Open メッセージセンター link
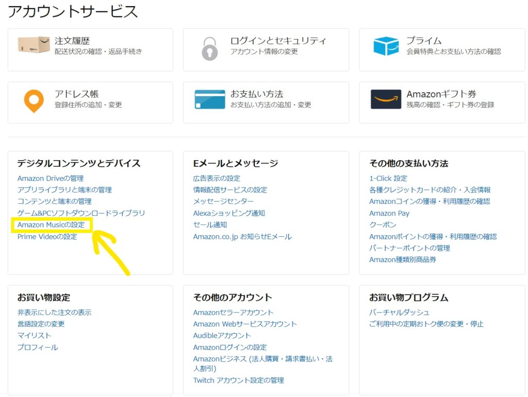Image resolution: width=528 pixels, height=397 pixels. tap(223, 201)
